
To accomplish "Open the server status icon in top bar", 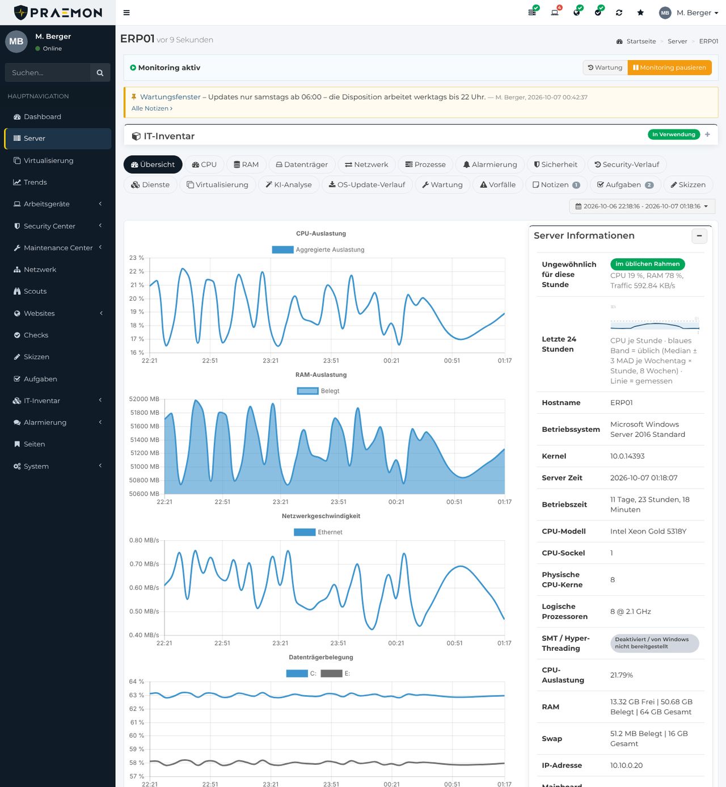I will pos(533,12).
